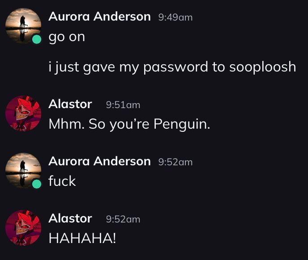Click the word 'sooploosh' in the message
Screen dimensions: 308x260
click(263, 67)
